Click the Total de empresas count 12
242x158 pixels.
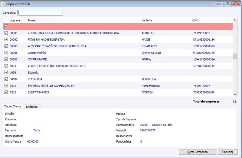pos(235,101)
